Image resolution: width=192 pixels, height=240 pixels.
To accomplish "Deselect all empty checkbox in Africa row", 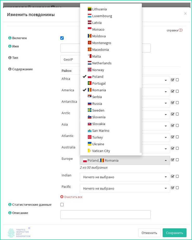I will (x=177, y=80).
